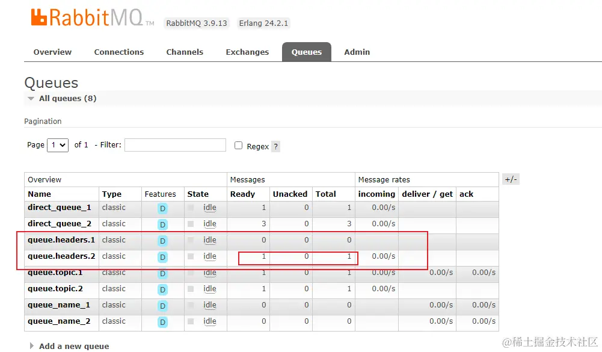This screenshot has width=602, height=352.
Task: Click the state indicator square for queue_name_2
Action: pyautogui.click(x=191, y=321)
